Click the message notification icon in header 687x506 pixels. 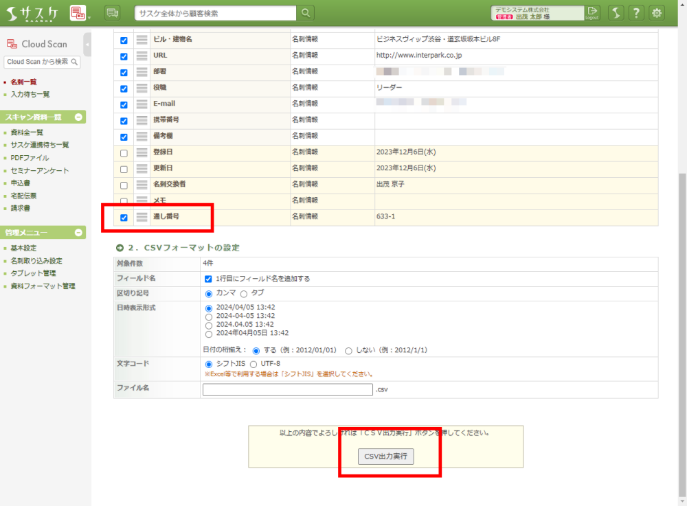point(113,12)
